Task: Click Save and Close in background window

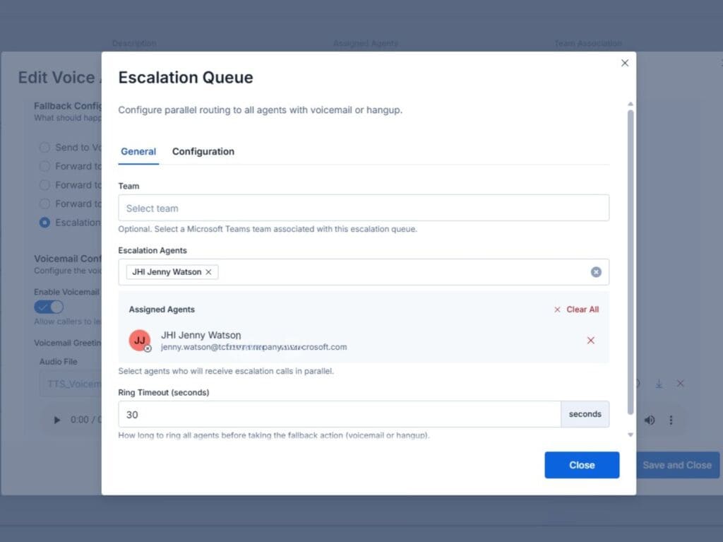Action: tap(677, 465)
